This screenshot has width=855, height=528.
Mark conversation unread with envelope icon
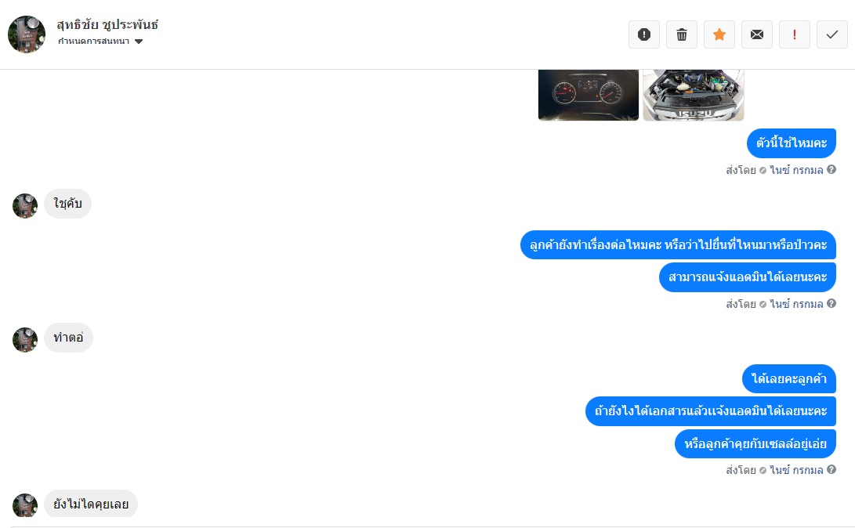coord(757,35)
